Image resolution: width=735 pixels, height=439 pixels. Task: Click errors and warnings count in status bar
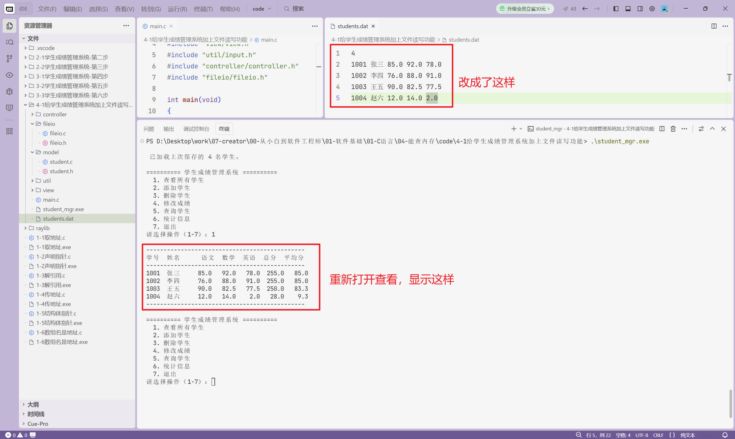pos(16,435)
